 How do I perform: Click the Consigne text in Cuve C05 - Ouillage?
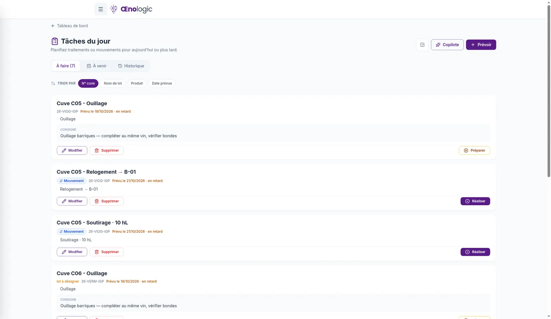pos(118,136)
